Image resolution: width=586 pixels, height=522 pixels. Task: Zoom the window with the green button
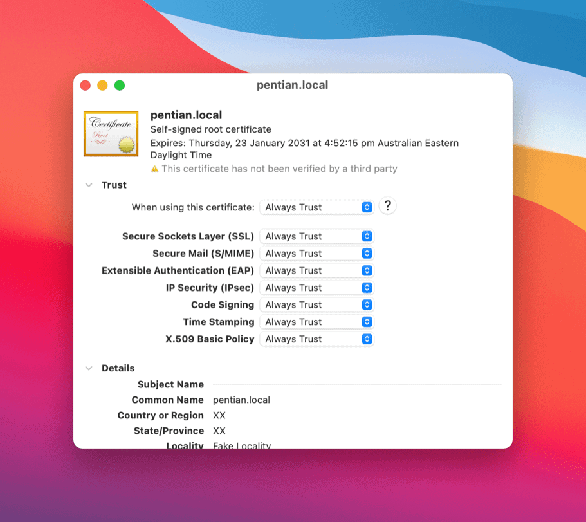pyautogui.click(x=120, y=86)
